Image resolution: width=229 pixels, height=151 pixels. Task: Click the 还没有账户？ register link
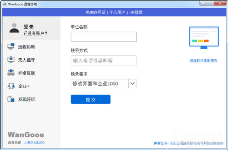click(x=35, y=33)
